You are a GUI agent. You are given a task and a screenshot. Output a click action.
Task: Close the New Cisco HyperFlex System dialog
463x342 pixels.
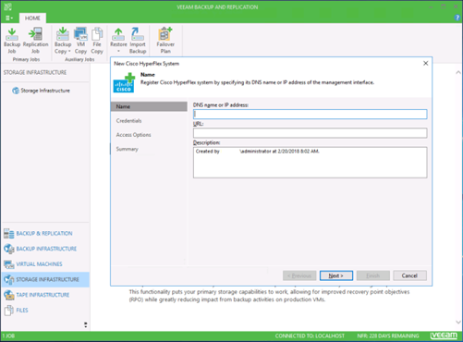(x=426, y=63)
